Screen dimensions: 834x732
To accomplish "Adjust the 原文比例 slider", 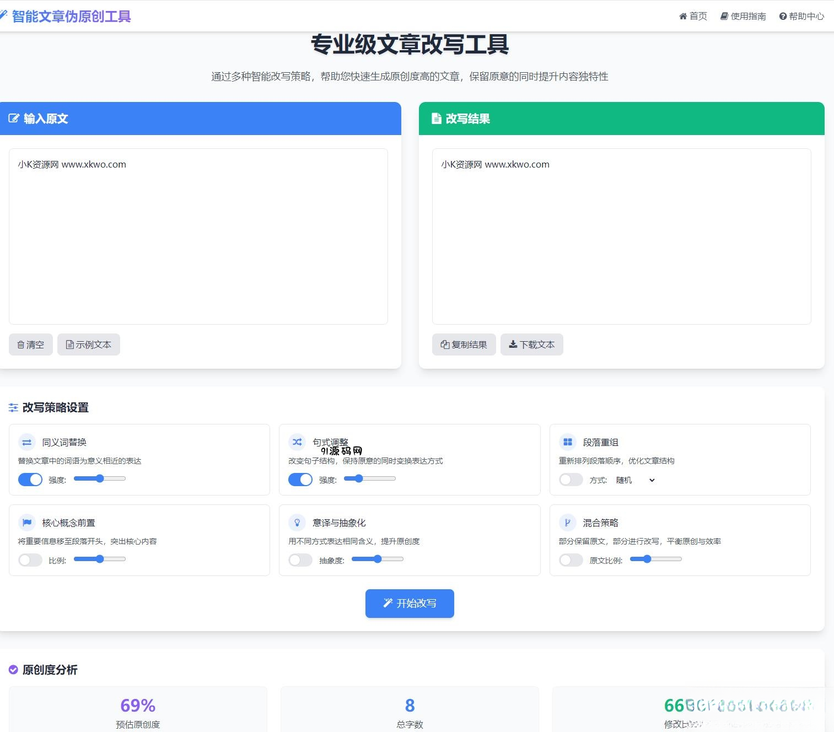I will 656,559.
